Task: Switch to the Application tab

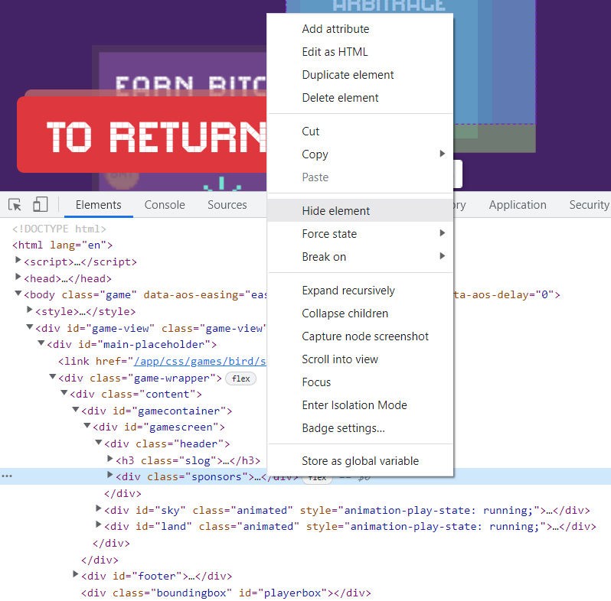Action: click(518, 205)
